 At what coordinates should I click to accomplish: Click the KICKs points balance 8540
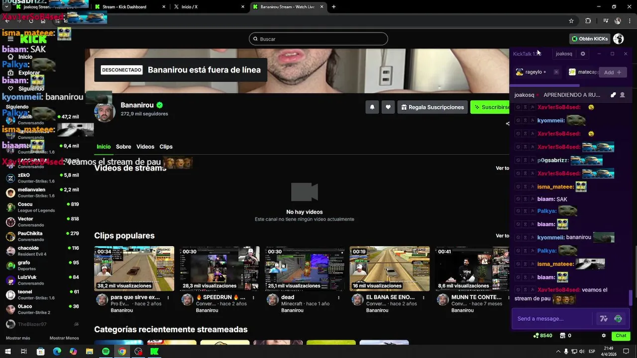coord(542,336)
